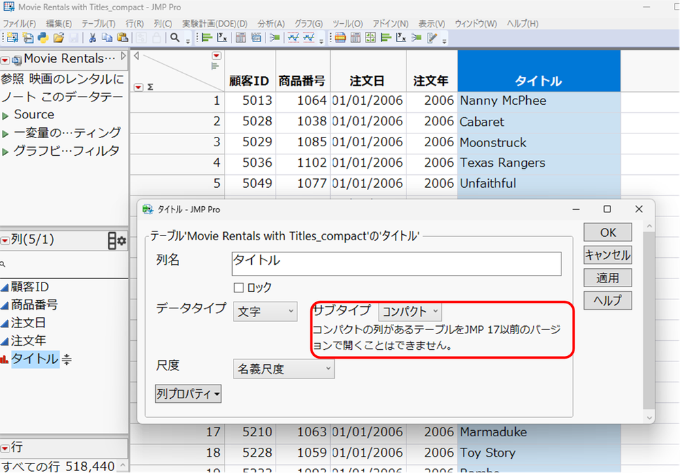The image size is (680, 473).
Task: Expand the 一変量の…ティング script
Action: pyautogui.click(x=5, y=133)
